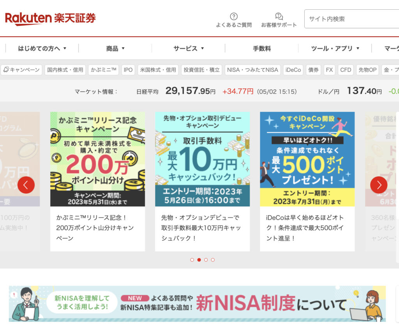Screen dimensions: 399x328
Task: Select the キャンペーン tag with bell icon
Action: pyautogui.click(x=22, y=70)
